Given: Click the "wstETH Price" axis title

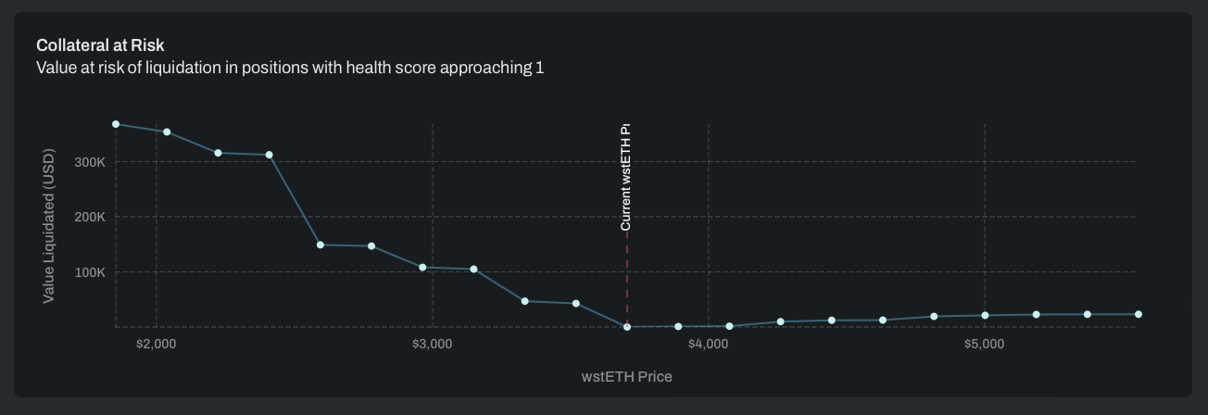Looking at the screenshot, I should click(x=626, y=377).
